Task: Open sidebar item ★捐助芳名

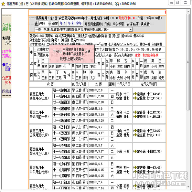Action: point(7,40)
